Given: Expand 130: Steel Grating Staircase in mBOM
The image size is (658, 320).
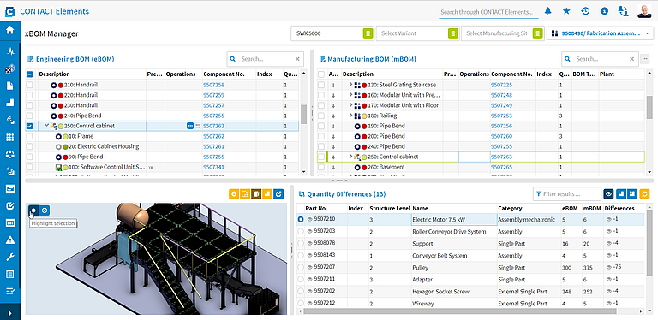Looking at the screenshot, I should click(x=350, y=85).
